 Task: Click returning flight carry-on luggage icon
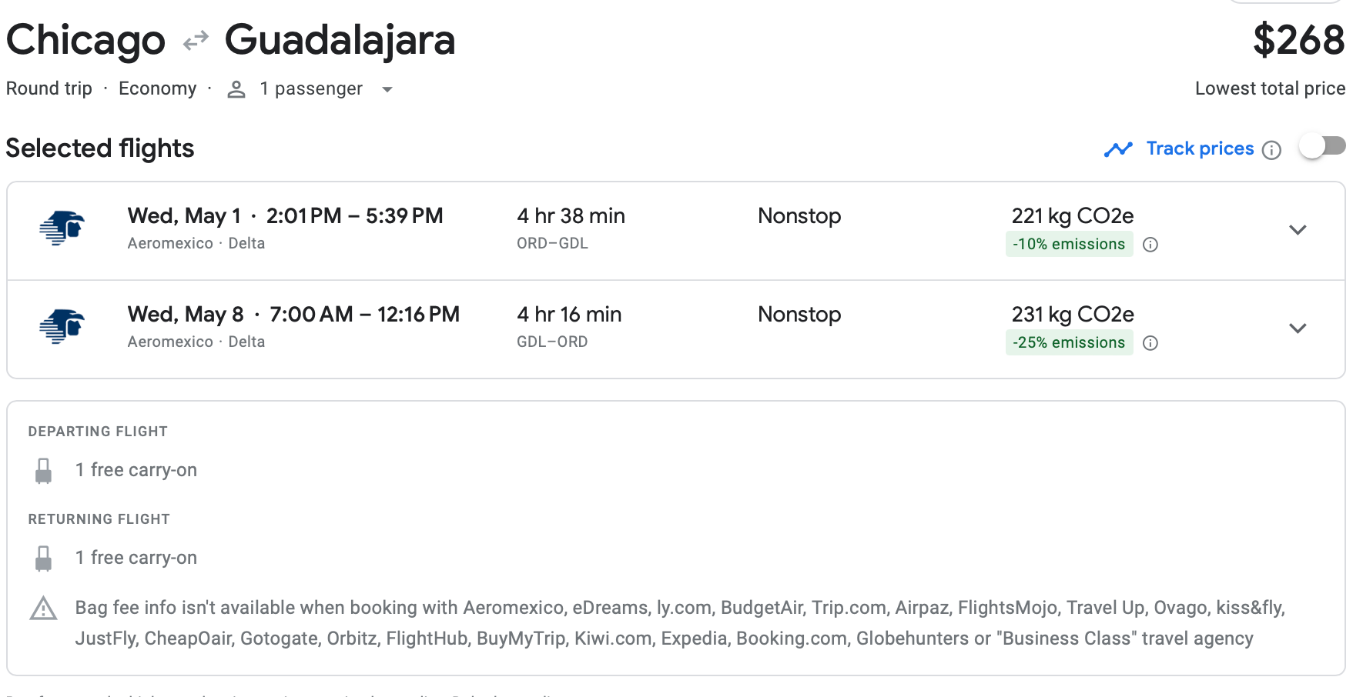pos(44,559)
